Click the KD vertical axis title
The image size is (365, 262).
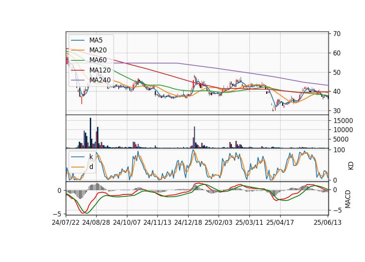tap(351, 166)
